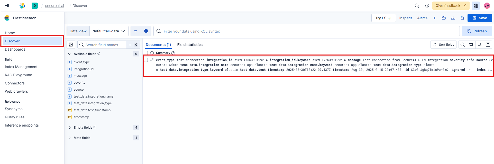Open saved session folder icon
This screenshot has width=494, height=164.
[444, 18]
